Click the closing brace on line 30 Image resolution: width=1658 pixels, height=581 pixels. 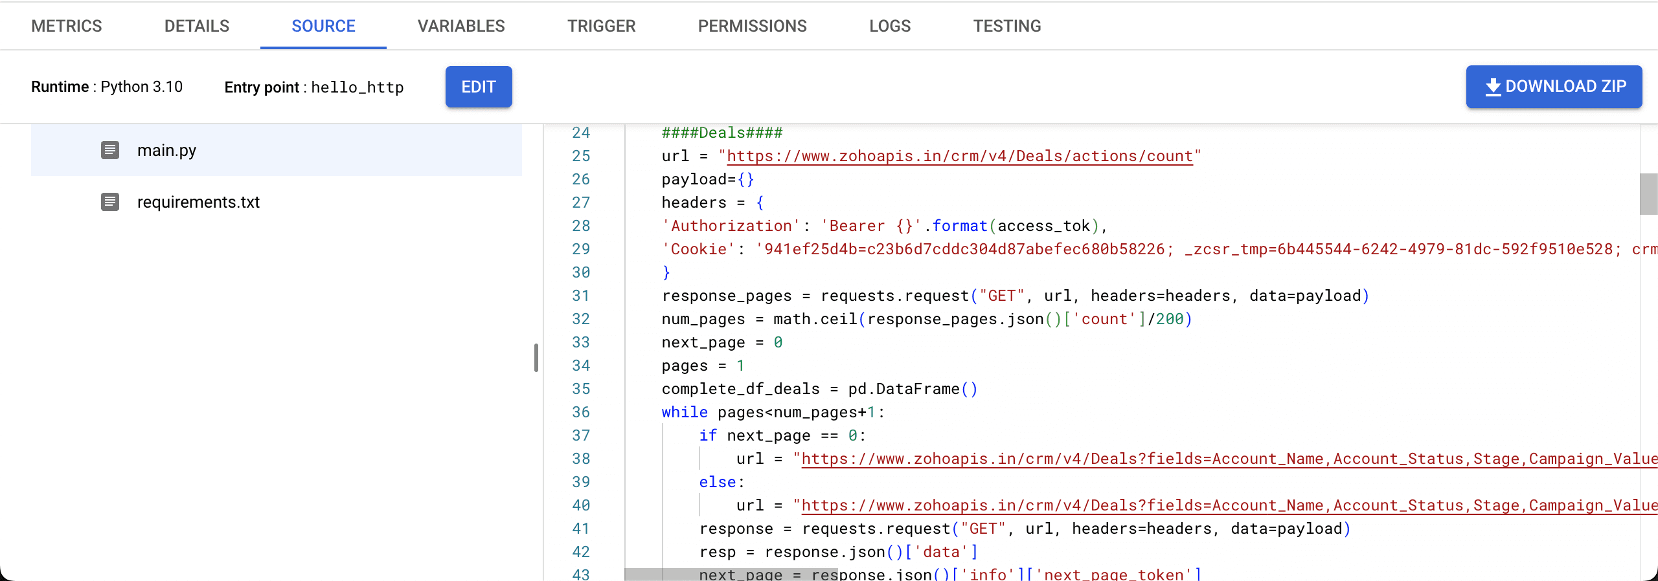(x=666, y=272)
